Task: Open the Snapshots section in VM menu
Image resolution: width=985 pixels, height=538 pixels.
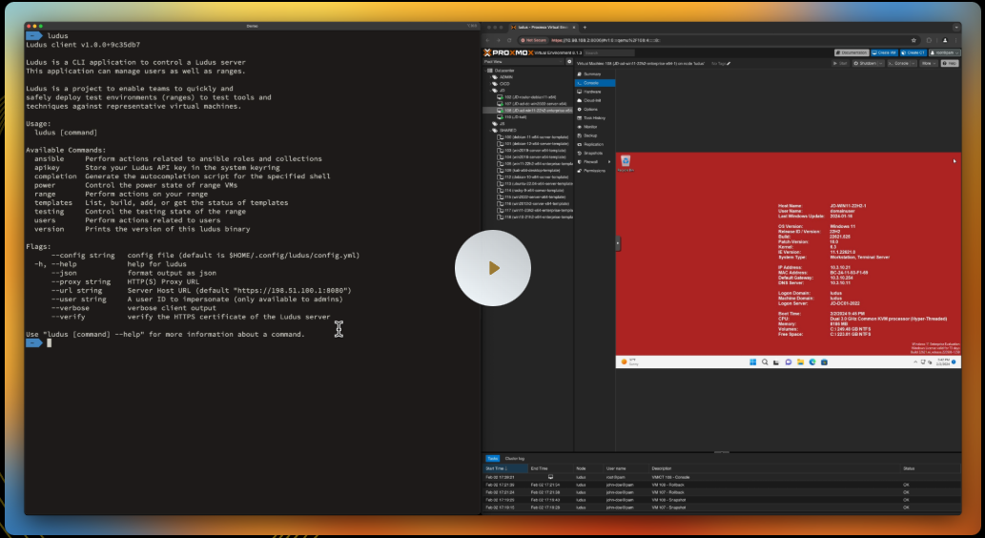Action: (592, 153)
